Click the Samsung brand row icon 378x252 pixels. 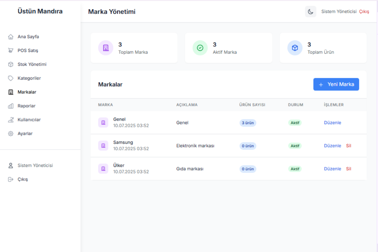pos(103,146)
